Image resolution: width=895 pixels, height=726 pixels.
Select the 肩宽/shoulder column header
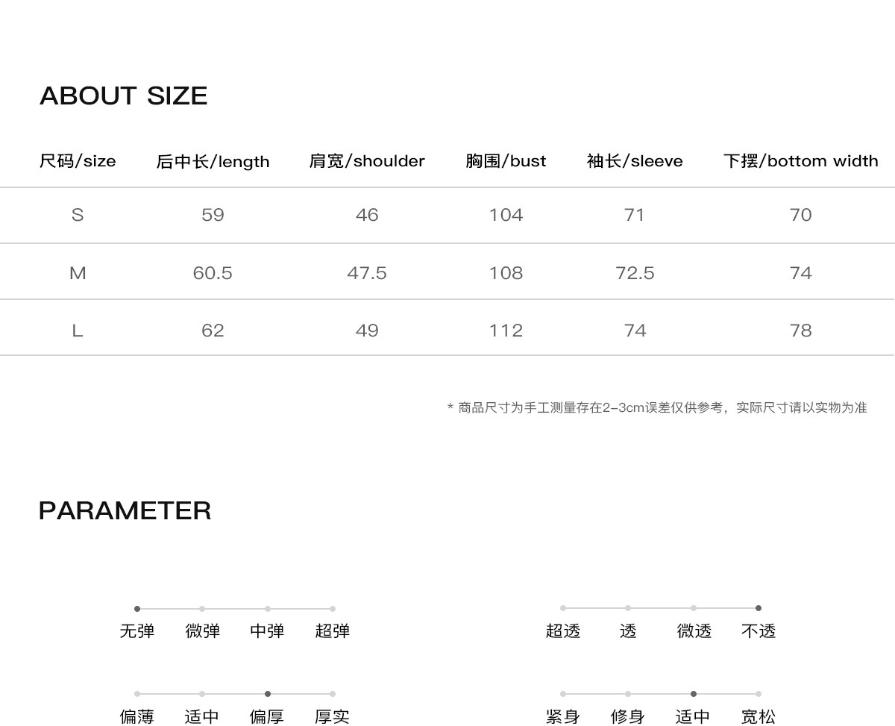click(x=367, y=161)
